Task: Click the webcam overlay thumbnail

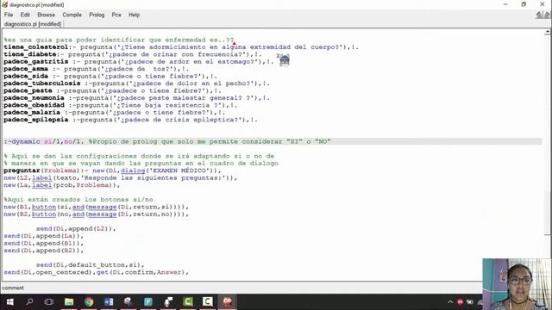Action: tap(517, 284)
